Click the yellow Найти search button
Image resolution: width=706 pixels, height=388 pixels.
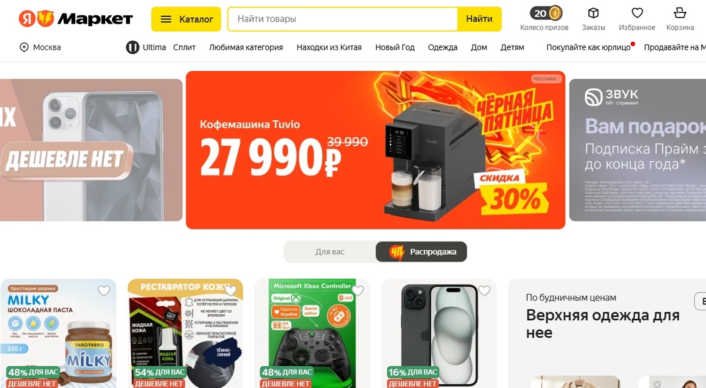[479, 19]
